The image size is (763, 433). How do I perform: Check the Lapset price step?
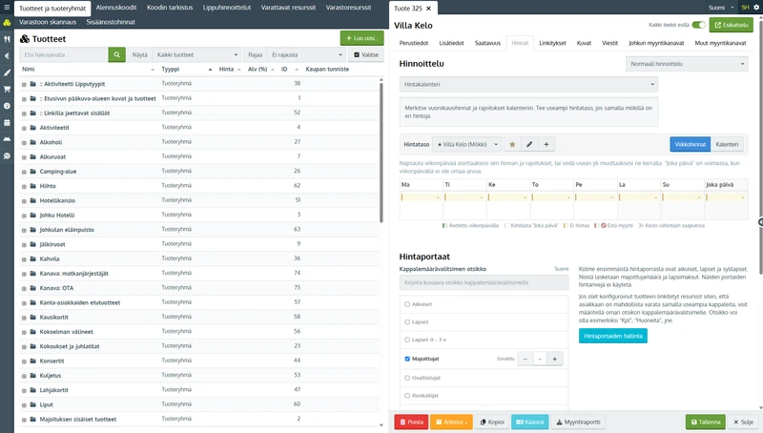407,321
